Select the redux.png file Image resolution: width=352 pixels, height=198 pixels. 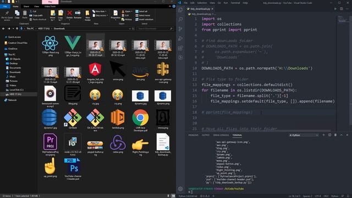coord(118,144)
